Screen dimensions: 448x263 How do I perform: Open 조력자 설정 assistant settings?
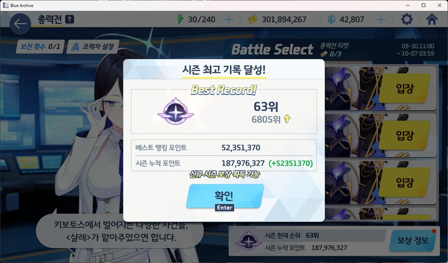[x=93, y=47]
